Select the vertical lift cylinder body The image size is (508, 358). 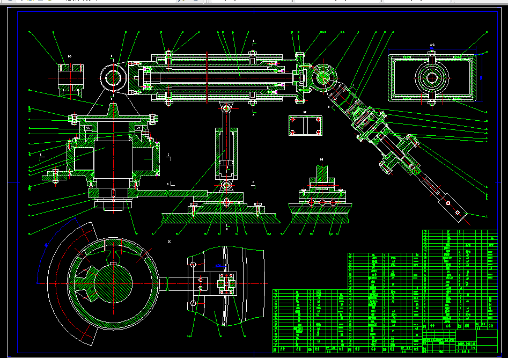(x=226, y=154)
